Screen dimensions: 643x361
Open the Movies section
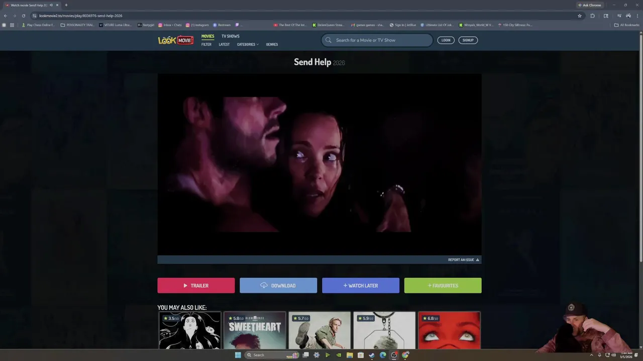click(207, 36)
